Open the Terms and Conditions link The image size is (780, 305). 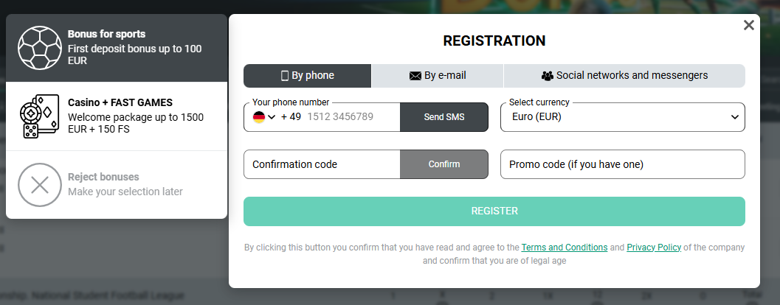pos(565,248)
